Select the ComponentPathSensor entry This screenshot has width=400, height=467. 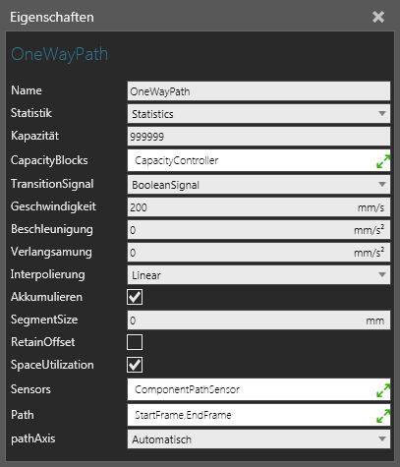pos(187,389)
